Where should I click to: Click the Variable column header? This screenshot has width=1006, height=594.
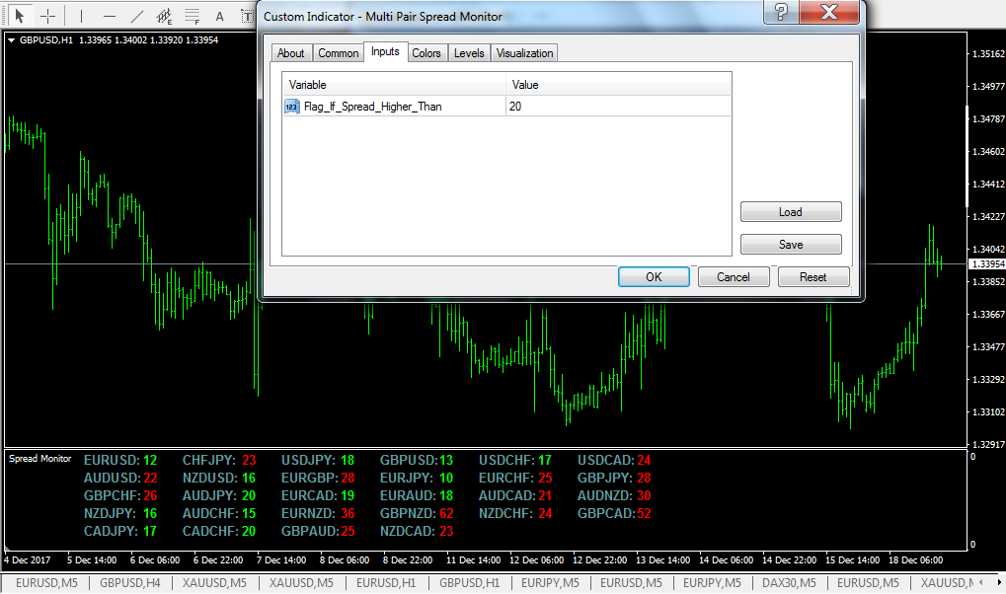point(394,85)
